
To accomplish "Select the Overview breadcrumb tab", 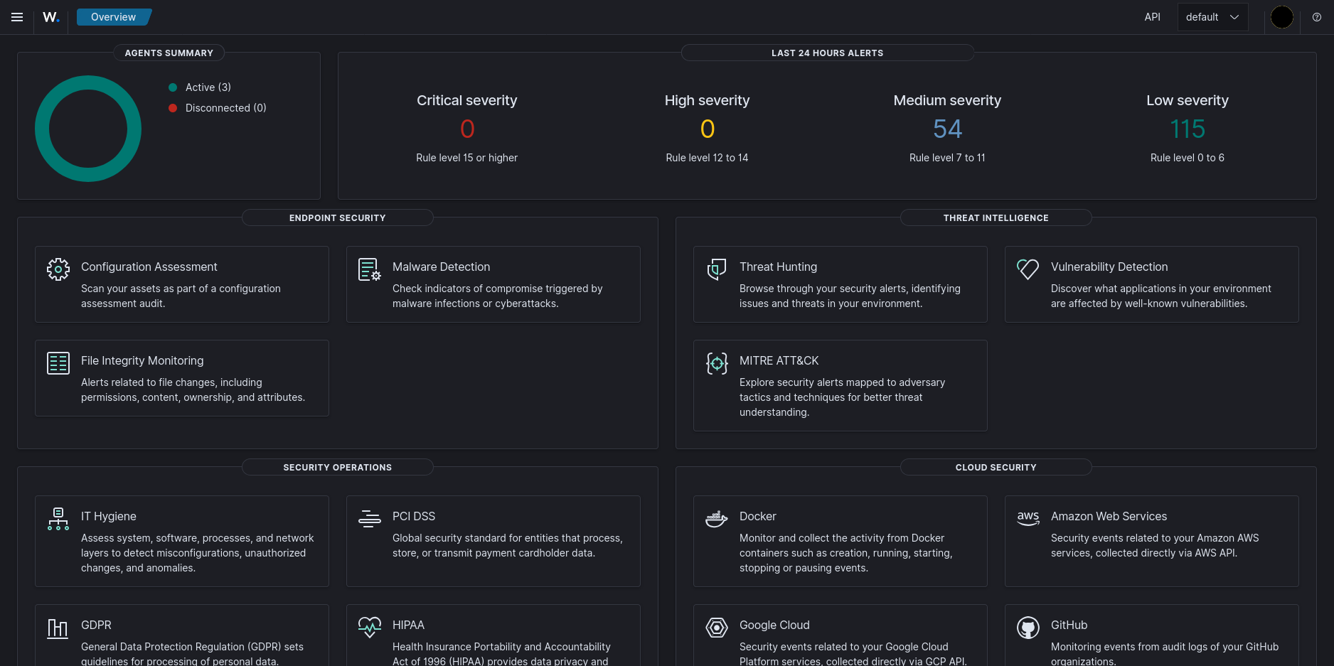I will click(x=114, y=17).
